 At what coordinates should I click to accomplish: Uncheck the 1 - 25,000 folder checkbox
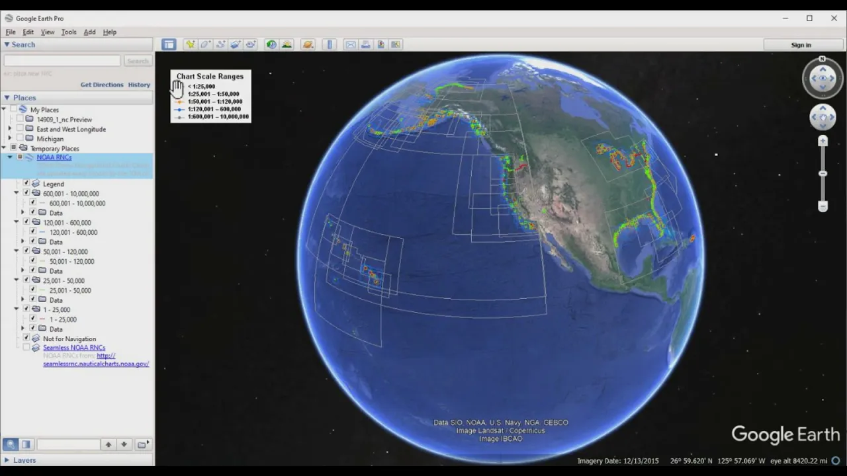26,309
